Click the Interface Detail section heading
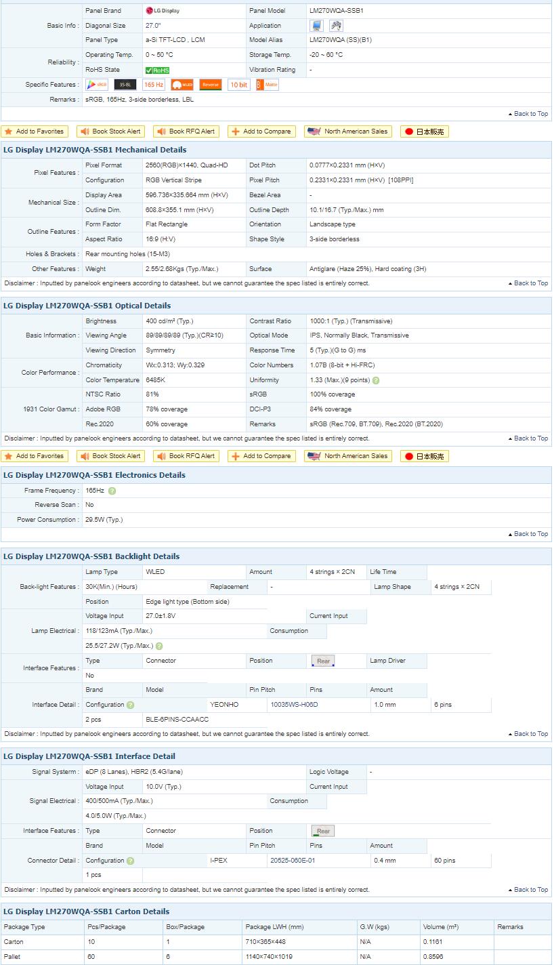This screenshot has width=554, height=965. (x=89, y=756)
